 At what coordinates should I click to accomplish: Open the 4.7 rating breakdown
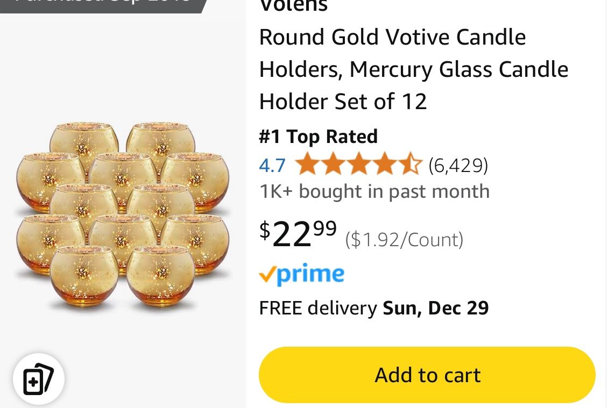pyautogui.click(x=272, y=166)
